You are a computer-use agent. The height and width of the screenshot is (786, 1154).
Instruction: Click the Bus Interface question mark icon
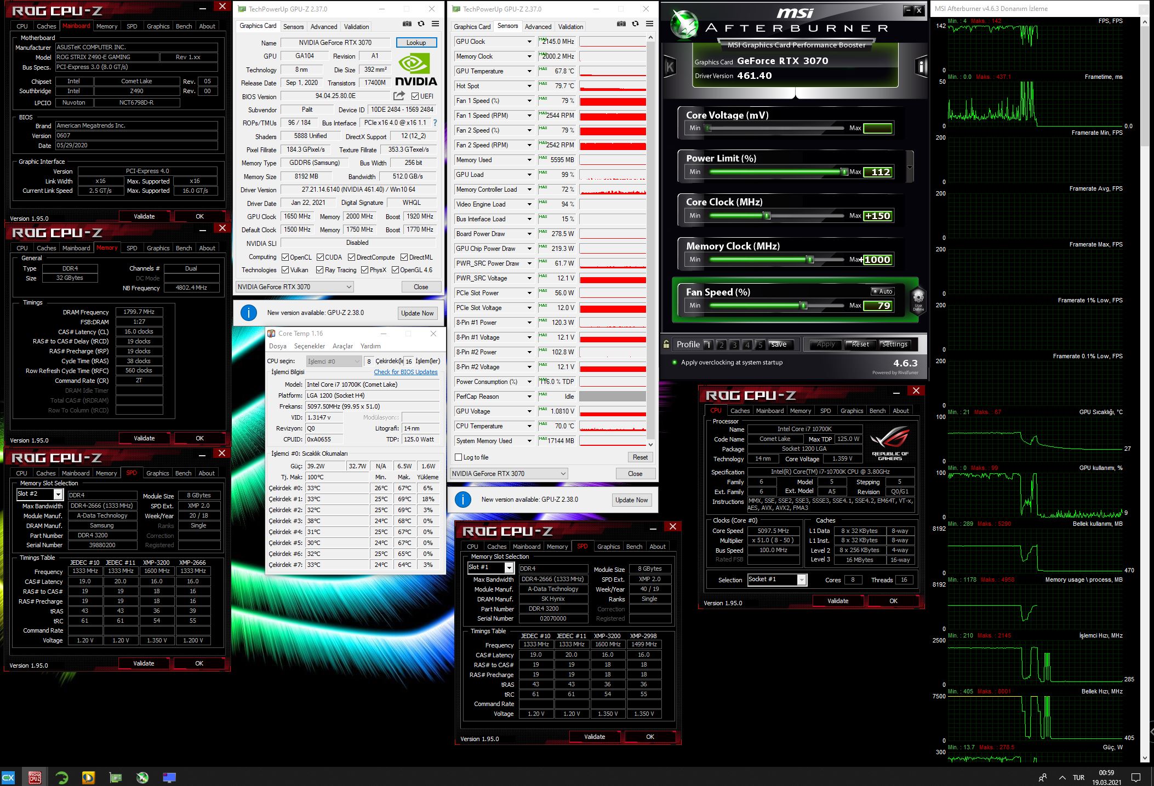tap(435, 123)
